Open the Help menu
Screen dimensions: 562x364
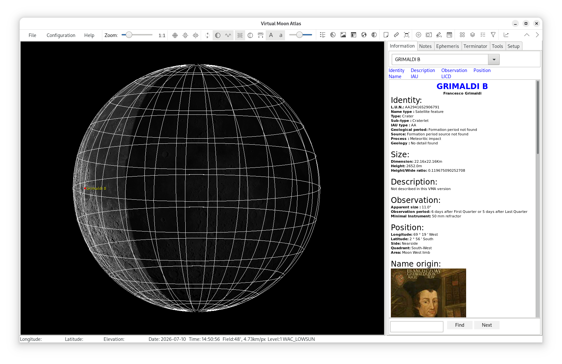pos(89,35)
